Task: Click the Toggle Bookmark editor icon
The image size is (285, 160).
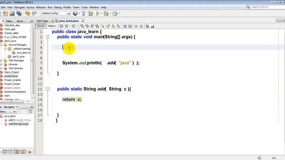Action: point(118,26)
